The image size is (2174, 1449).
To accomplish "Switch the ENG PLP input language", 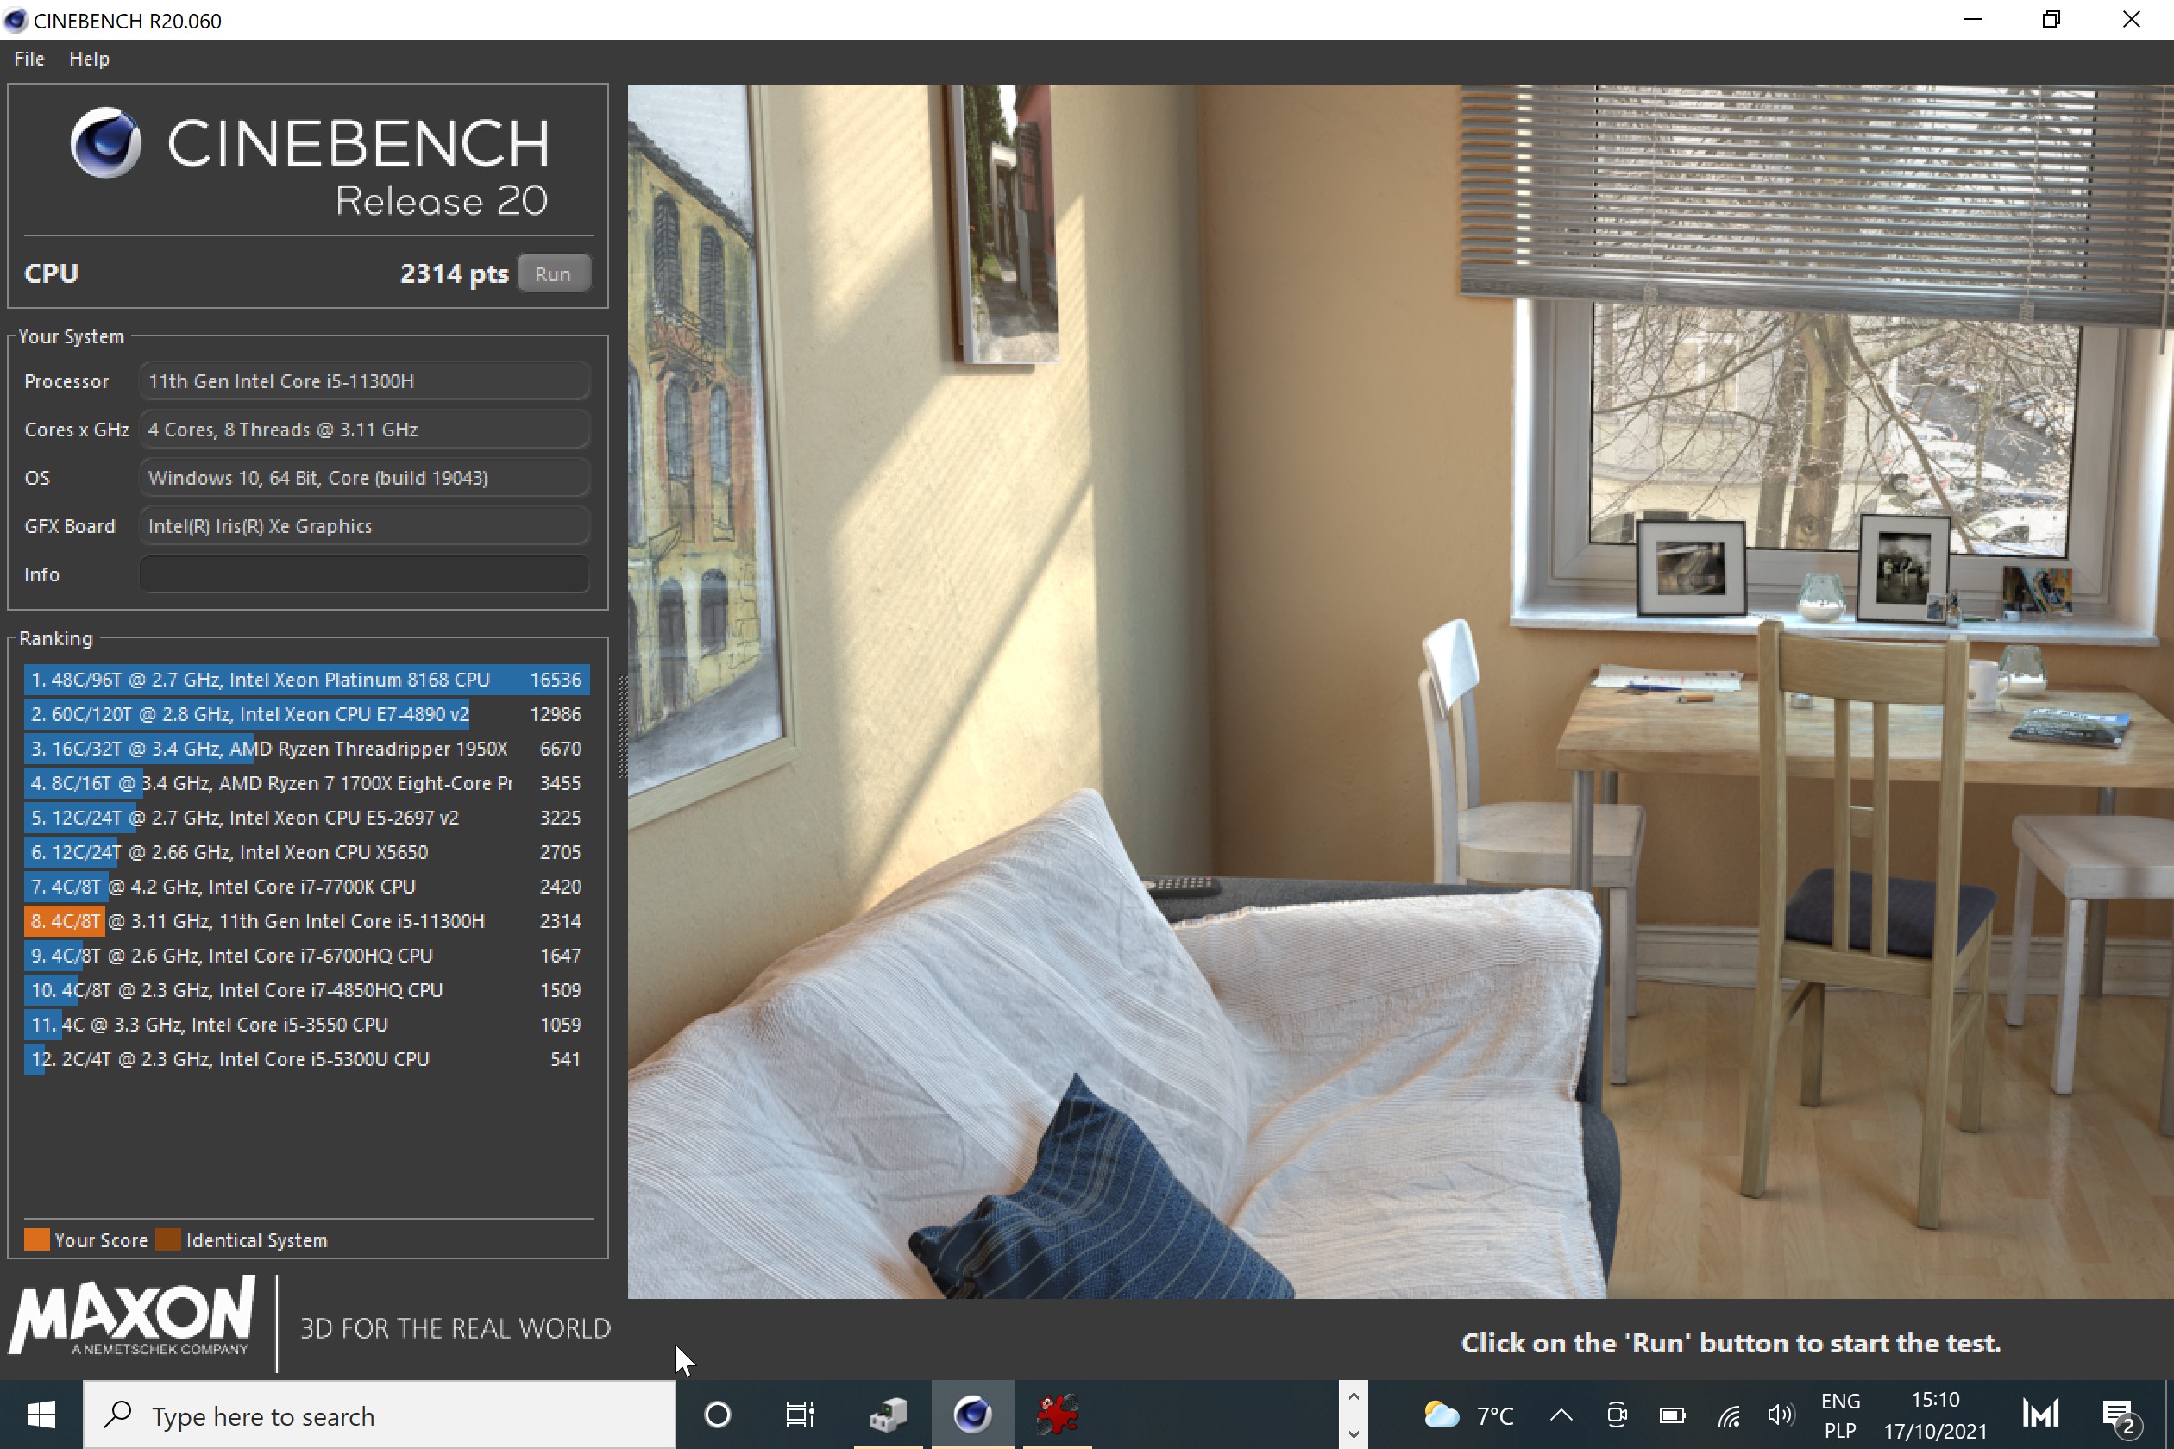I will click(x=1839, y=1414).
